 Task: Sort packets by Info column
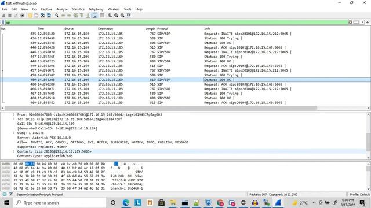pyautogui.click(x=207, y=28)
